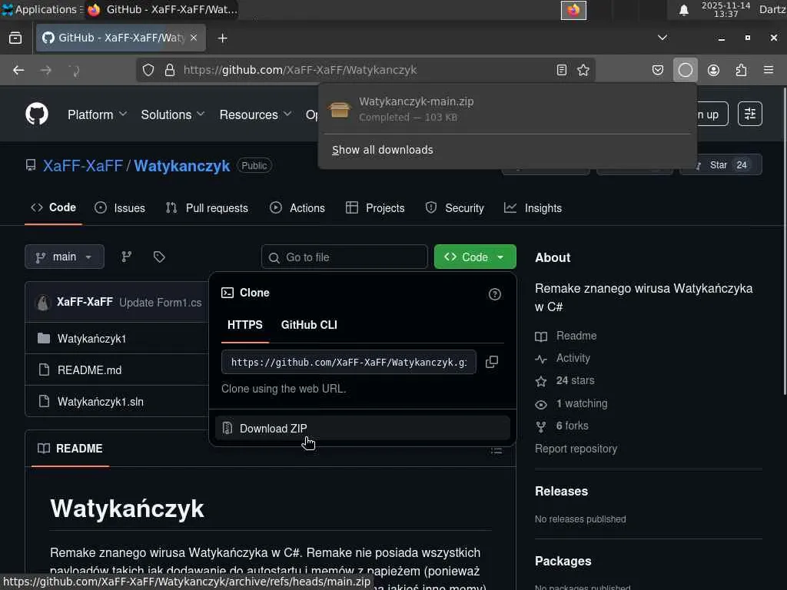The width and height of the screenshot is (787, 590).
Task: Switch to the Pull requests tab
Action: (207, 207)
